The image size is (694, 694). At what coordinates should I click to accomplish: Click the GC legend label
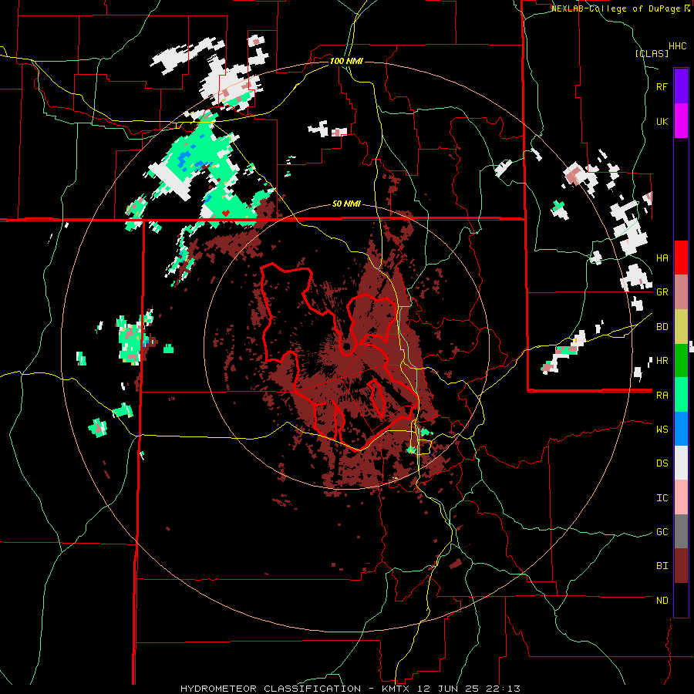[x=662, y=532]
